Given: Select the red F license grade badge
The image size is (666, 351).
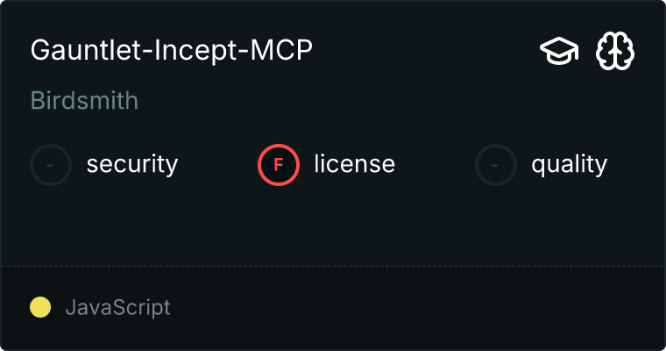Looking at the screenshot, I should (x=279, y=165).
